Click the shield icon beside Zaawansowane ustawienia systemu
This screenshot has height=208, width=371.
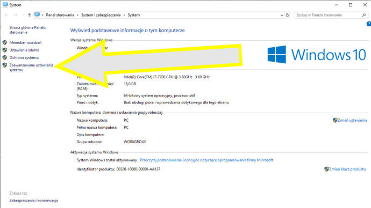5,65
